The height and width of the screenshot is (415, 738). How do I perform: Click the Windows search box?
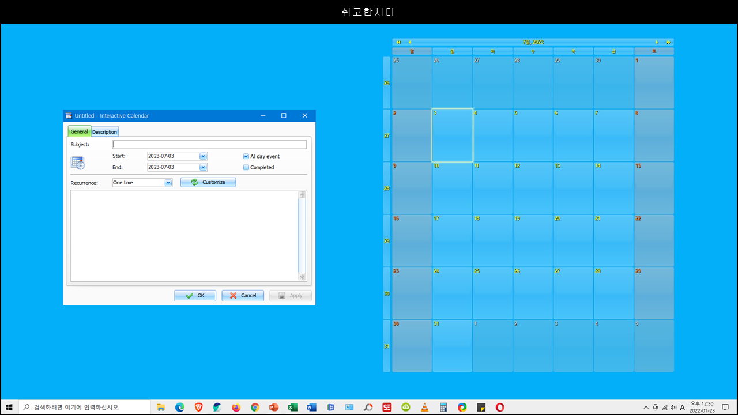[85, 407]
